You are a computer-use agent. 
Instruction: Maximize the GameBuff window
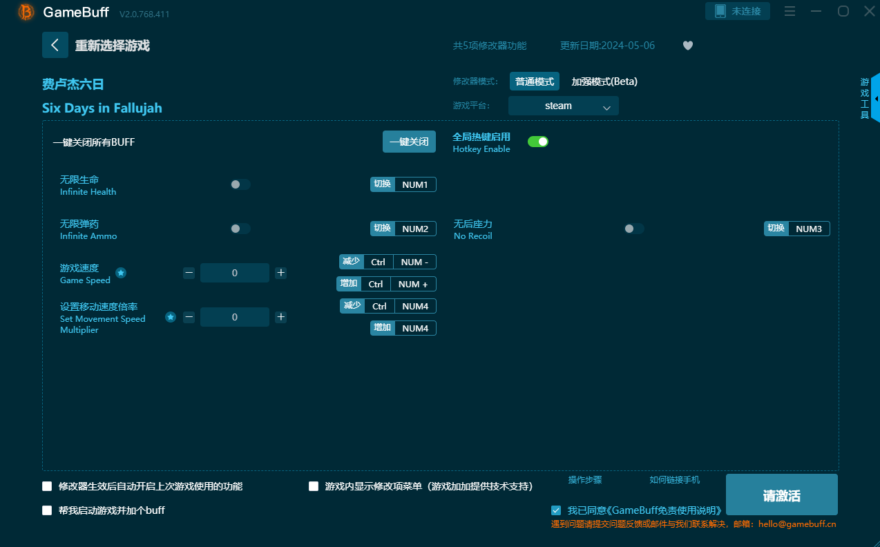tap(843, 11)
